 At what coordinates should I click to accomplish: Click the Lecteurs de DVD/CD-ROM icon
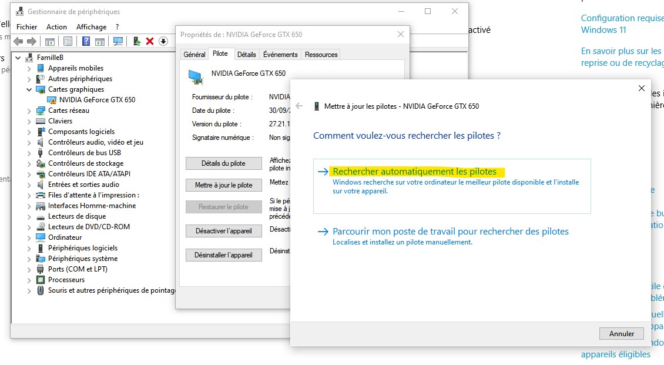[x=41, y=227]
